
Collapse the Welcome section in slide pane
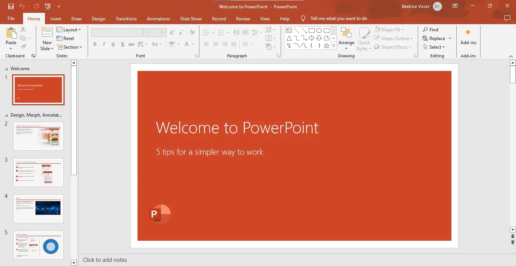6,69
